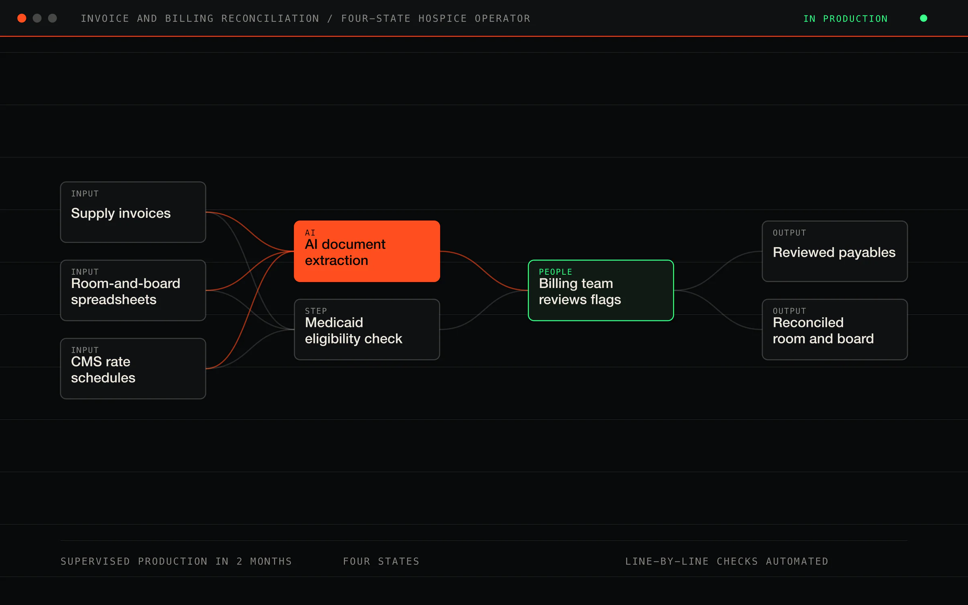Click the third gray window dot
Screen dimensions: 968x605
click(52, 18)
